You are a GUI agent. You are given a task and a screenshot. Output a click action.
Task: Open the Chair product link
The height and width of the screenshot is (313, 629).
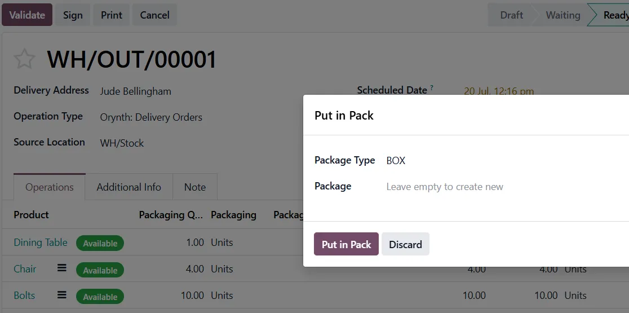click(25, 269)
